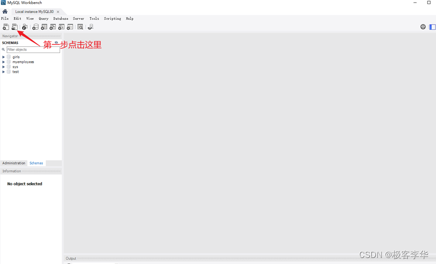
Task: Open a SQL script file icon
Action: [15, 27]
